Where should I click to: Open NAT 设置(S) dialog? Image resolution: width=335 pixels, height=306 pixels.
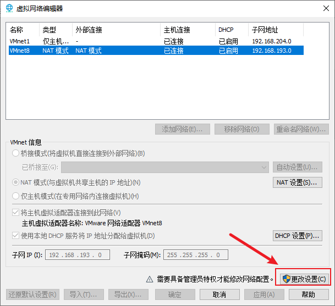(x=298, y=182)
